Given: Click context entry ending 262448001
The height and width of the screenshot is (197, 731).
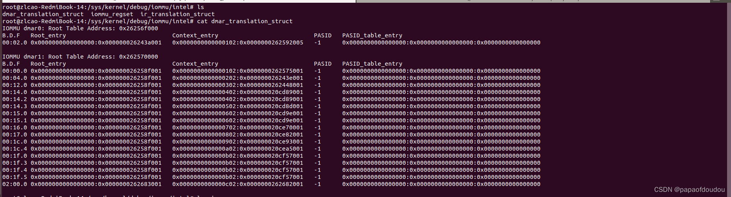Looking at the screenshot, I should [238, 85].
